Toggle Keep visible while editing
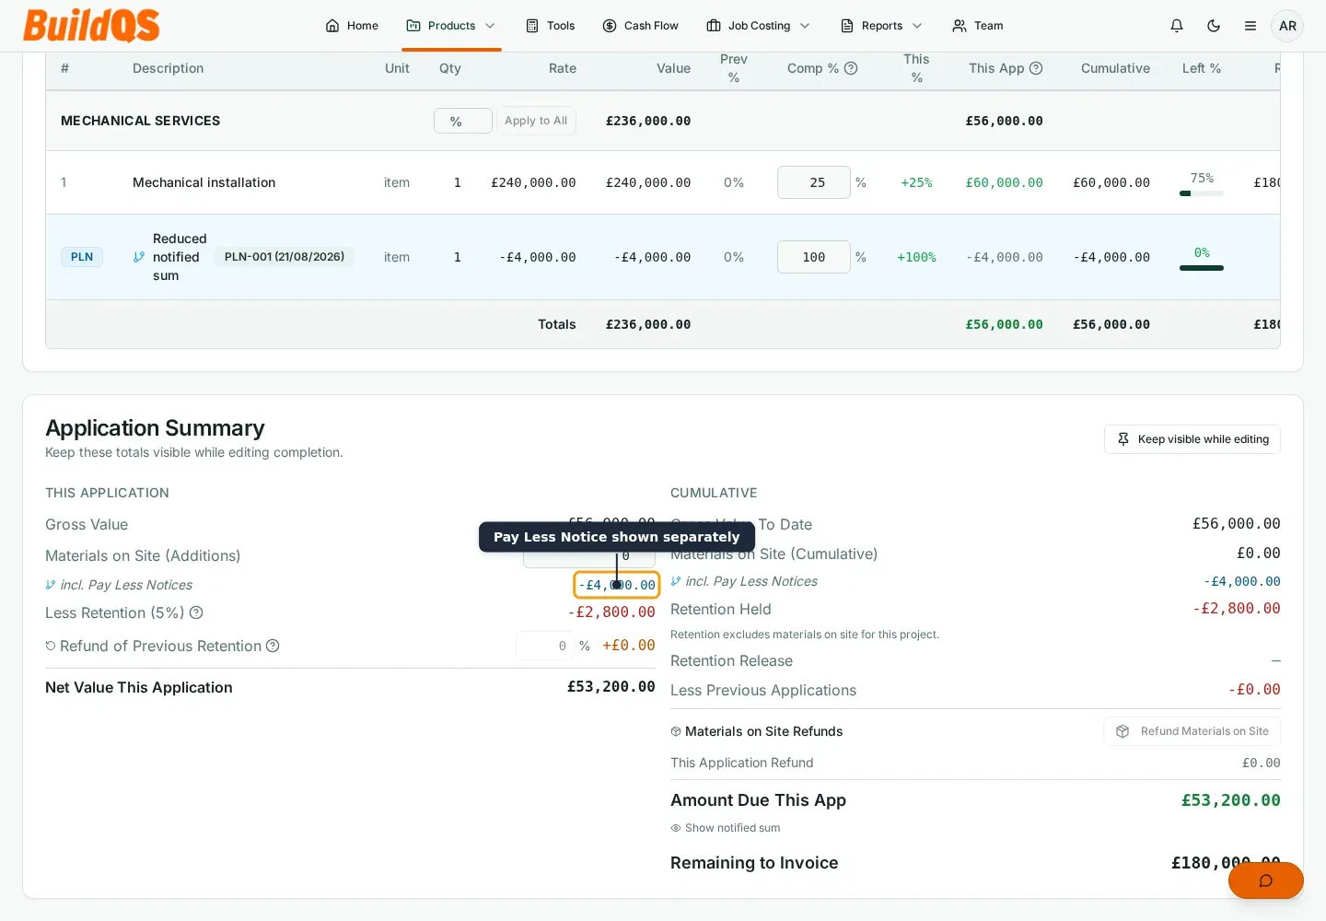The image size is (1326, 921). pyautogui.click(x=1192, y=439)
